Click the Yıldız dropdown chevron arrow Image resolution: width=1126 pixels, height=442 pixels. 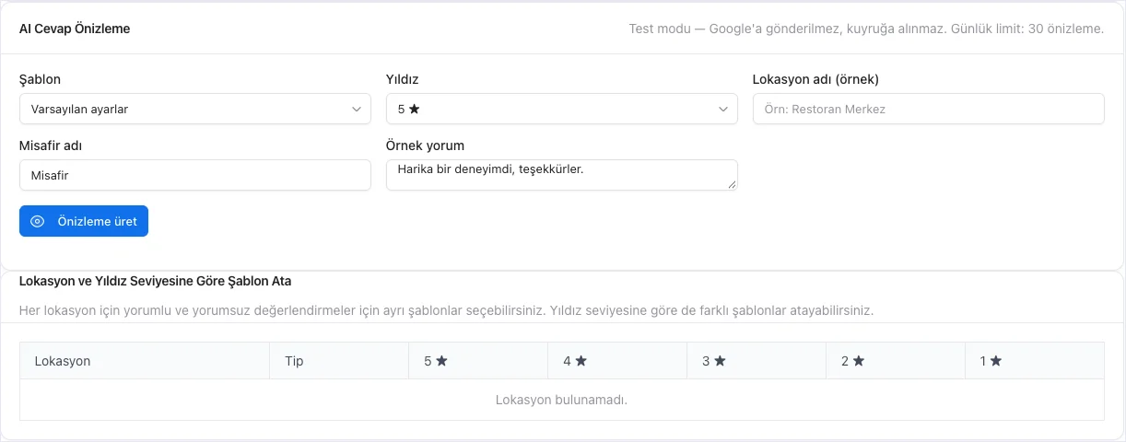coord(723,109)
